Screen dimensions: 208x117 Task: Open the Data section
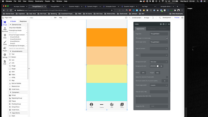point(5,36)
